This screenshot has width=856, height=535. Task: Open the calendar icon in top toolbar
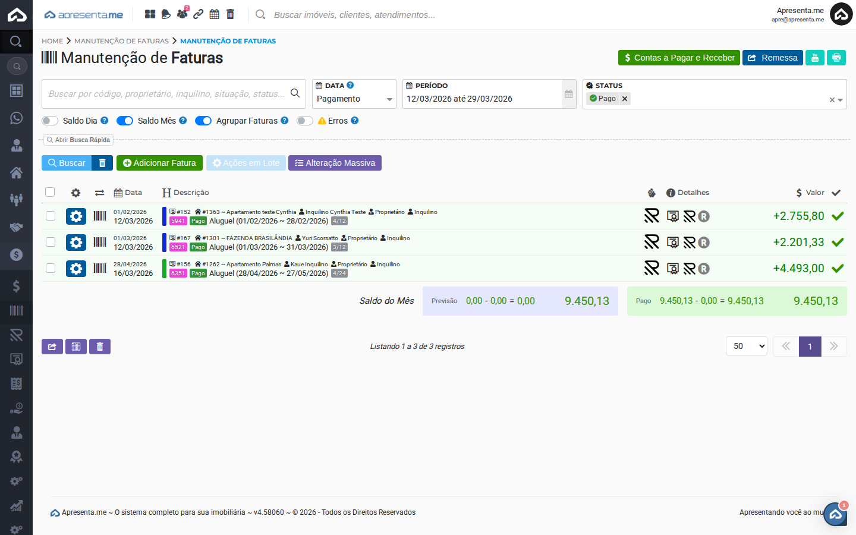point(214,14)
